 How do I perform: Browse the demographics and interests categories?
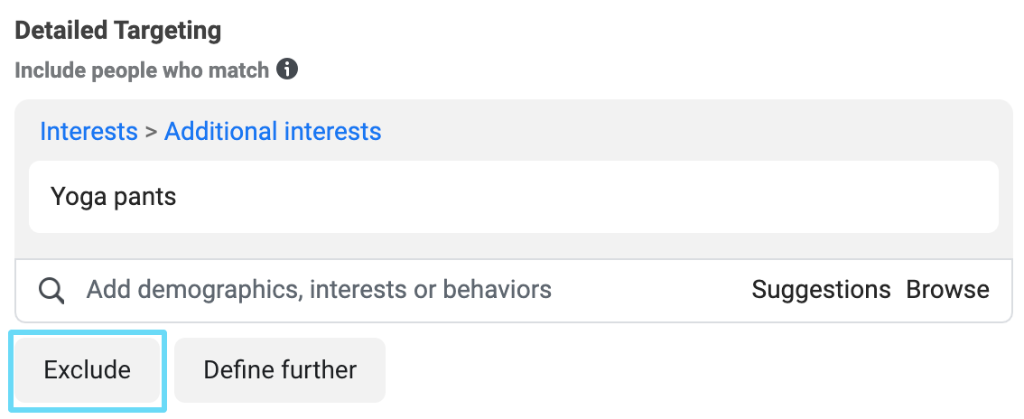(947, 289)
